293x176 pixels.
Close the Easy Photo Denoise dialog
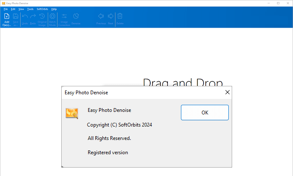click(x=227, y=92)
